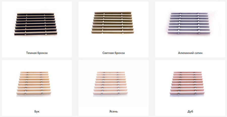Open the oak finish card
The image size is (227, 117).
190,88
